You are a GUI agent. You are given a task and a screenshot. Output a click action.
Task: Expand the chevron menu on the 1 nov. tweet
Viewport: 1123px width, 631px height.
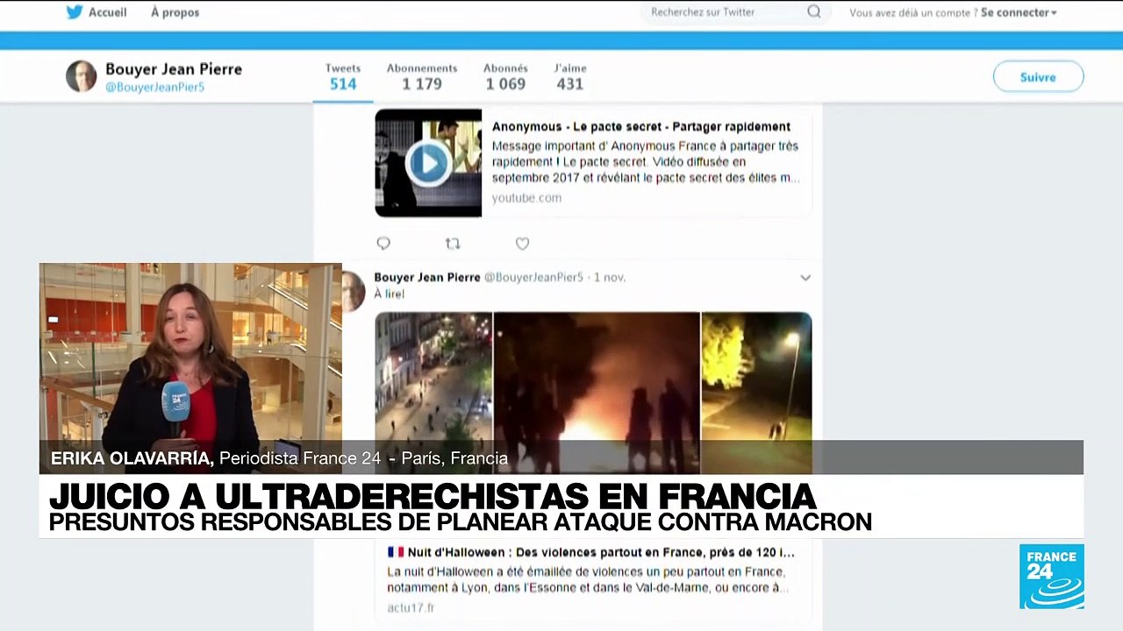(805, 278)
